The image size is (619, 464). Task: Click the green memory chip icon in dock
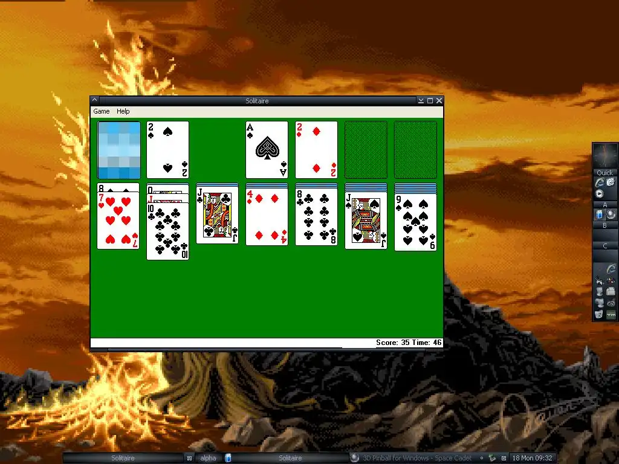click(x=611, y=314)
